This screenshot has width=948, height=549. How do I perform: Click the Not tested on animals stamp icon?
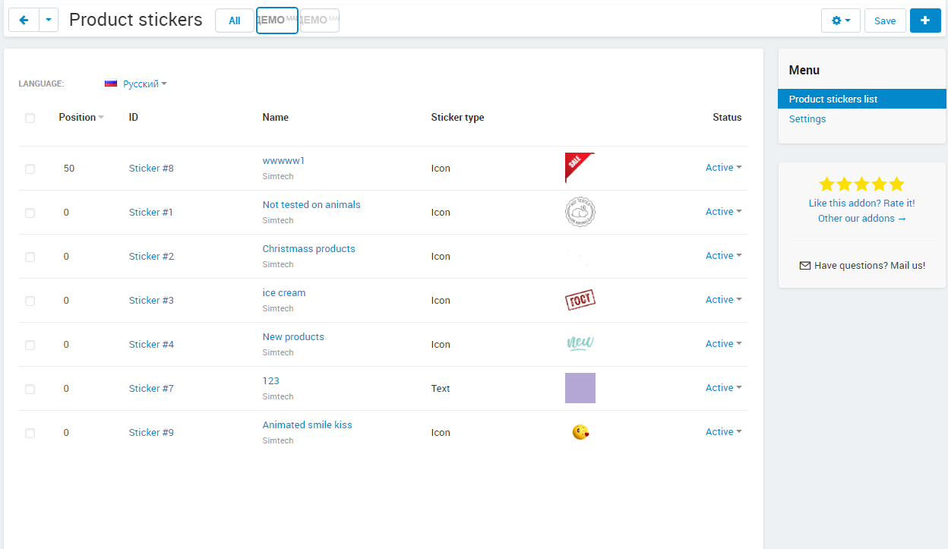point(580,212)
